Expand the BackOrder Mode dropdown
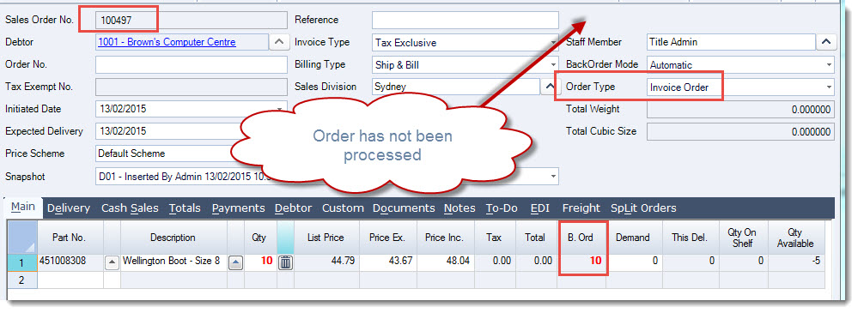This screenshot has width=858, height=313. [x=830, y=64]
